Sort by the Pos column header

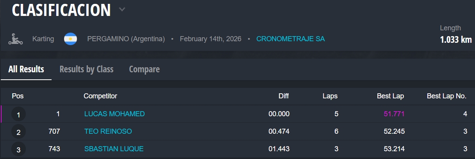pos(18,96)
